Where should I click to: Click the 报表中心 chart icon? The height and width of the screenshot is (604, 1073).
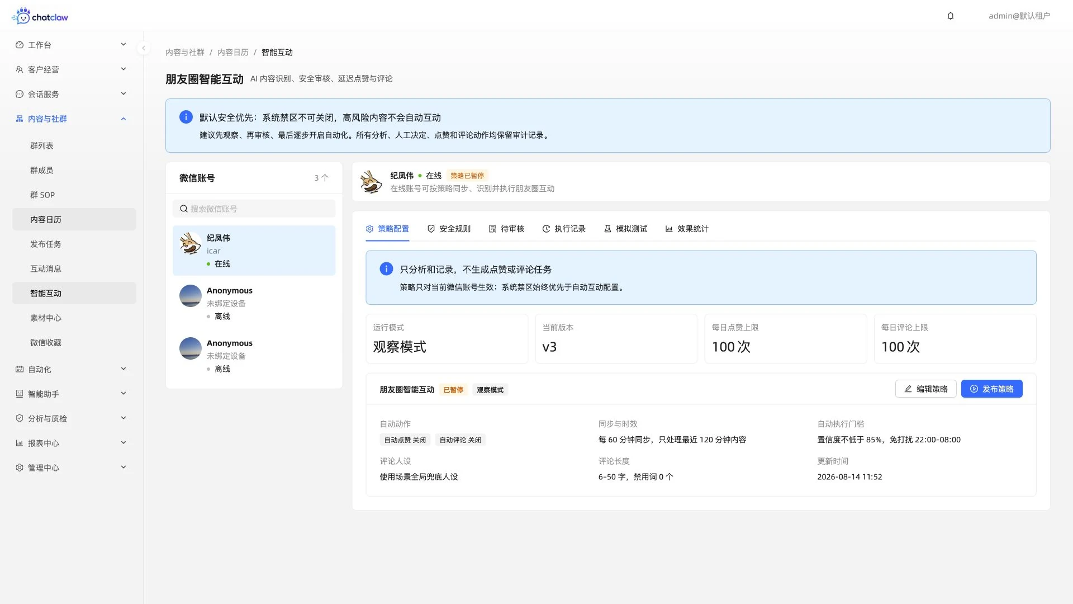(x=20, y=443)
